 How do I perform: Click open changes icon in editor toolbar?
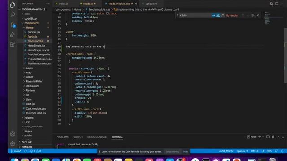coord(271,4)
